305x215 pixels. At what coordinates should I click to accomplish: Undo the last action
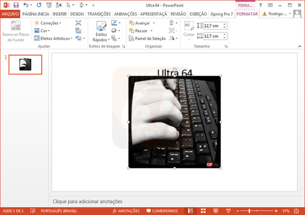(26, 5)
